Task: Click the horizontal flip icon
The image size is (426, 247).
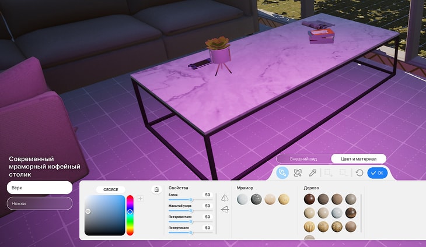Action: 225,198
